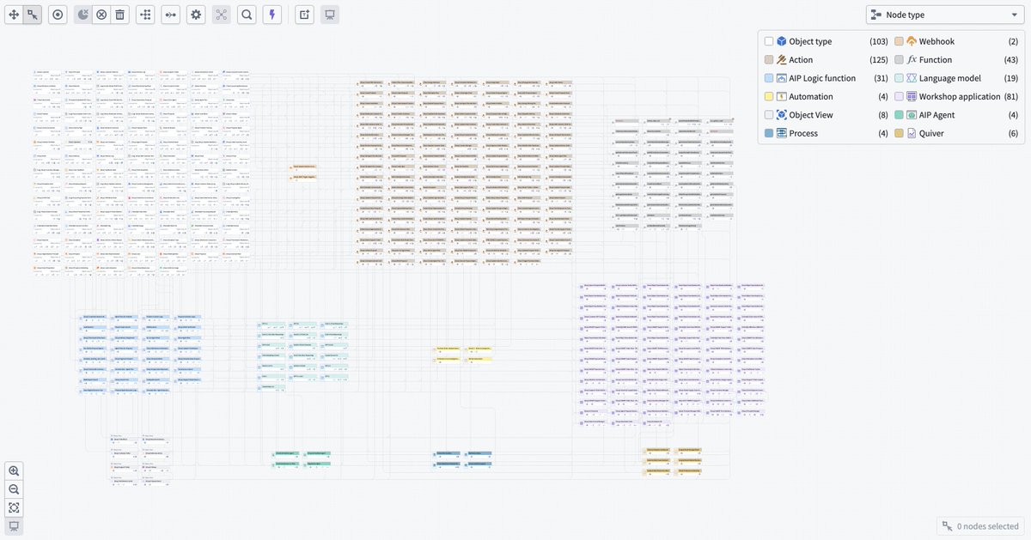Toggle the yellow Automation legend swatch
1031x540 pixels.
(769, 96)
